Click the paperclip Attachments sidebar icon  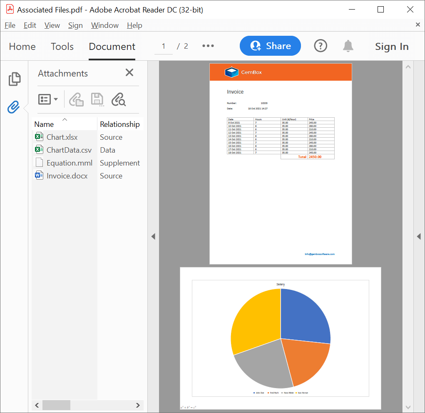point(14,107)
